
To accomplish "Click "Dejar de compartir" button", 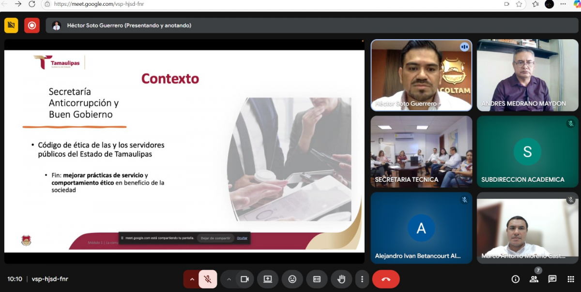I will (215, 238).
